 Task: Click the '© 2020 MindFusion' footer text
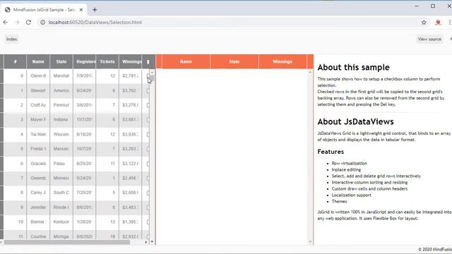click(x=435, y=249)
